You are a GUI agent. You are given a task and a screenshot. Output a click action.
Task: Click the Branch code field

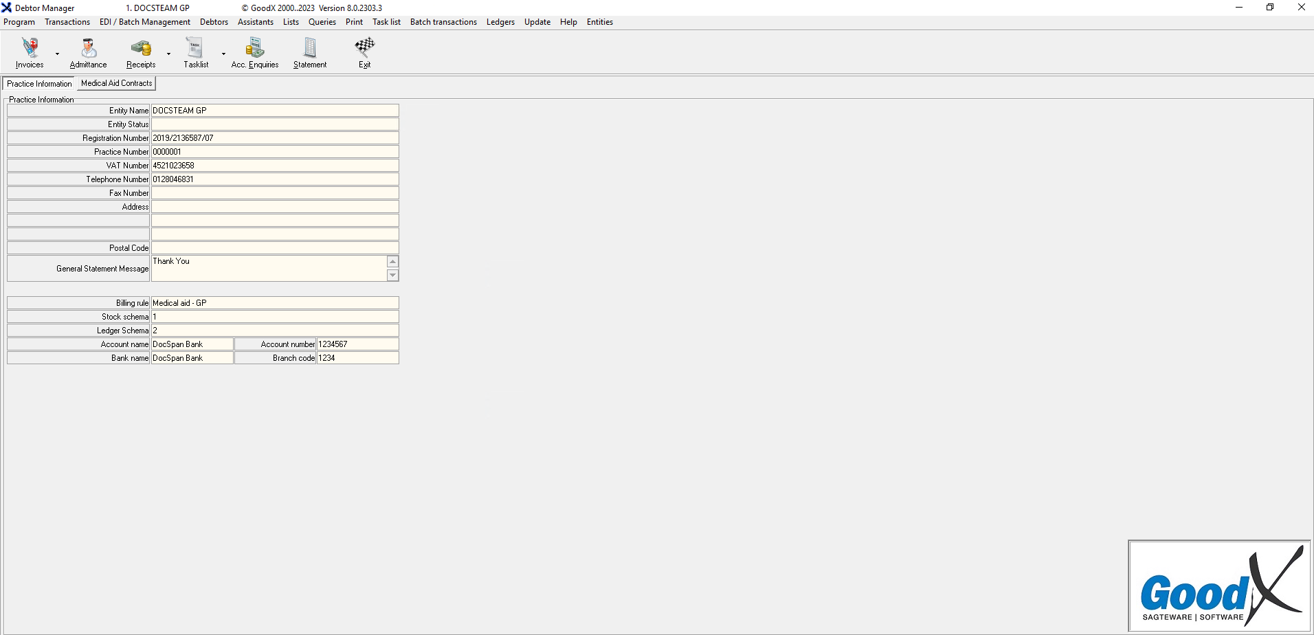coord(357,358)
